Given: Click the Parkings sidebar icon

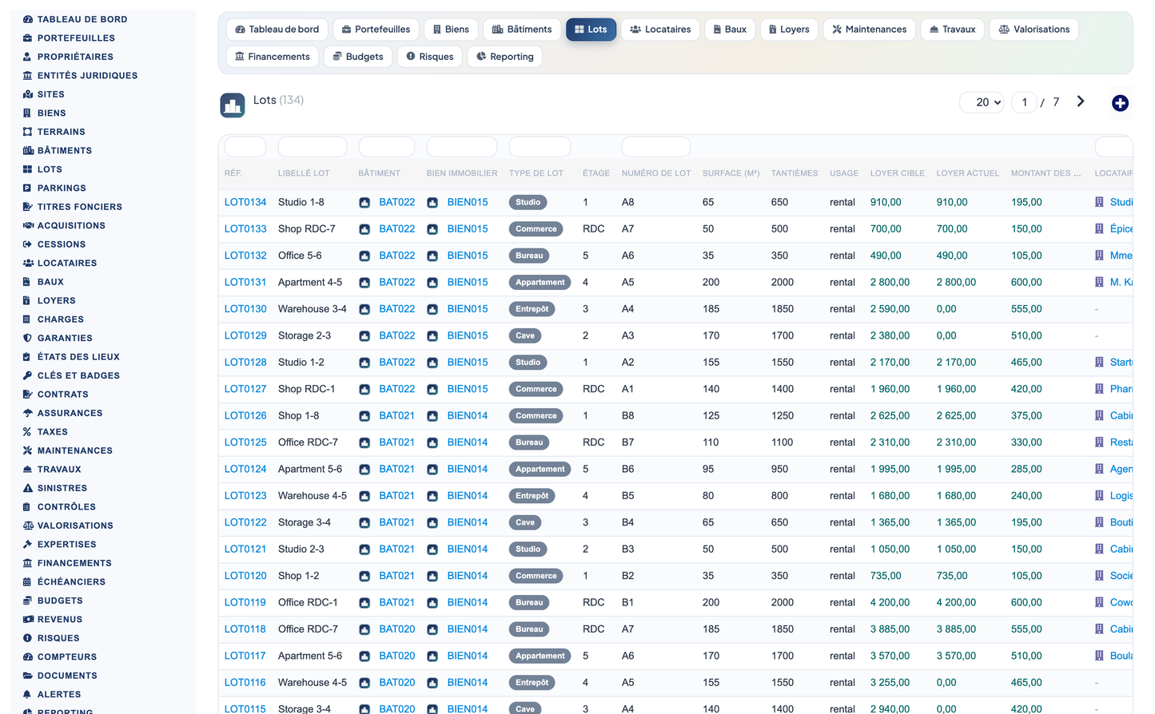Looking at the screenshot, I should 28,188.
